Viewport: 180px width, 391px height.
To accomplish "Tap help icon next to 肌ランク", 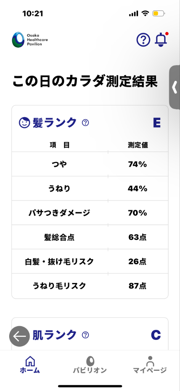I will 85,335.
